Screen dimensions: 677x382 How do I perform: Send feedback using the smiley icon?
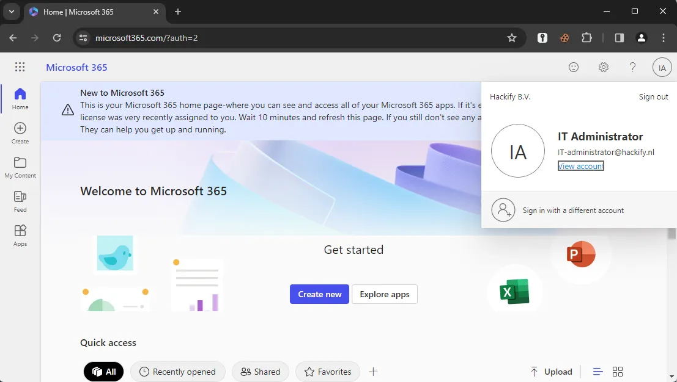pos(574,67)
